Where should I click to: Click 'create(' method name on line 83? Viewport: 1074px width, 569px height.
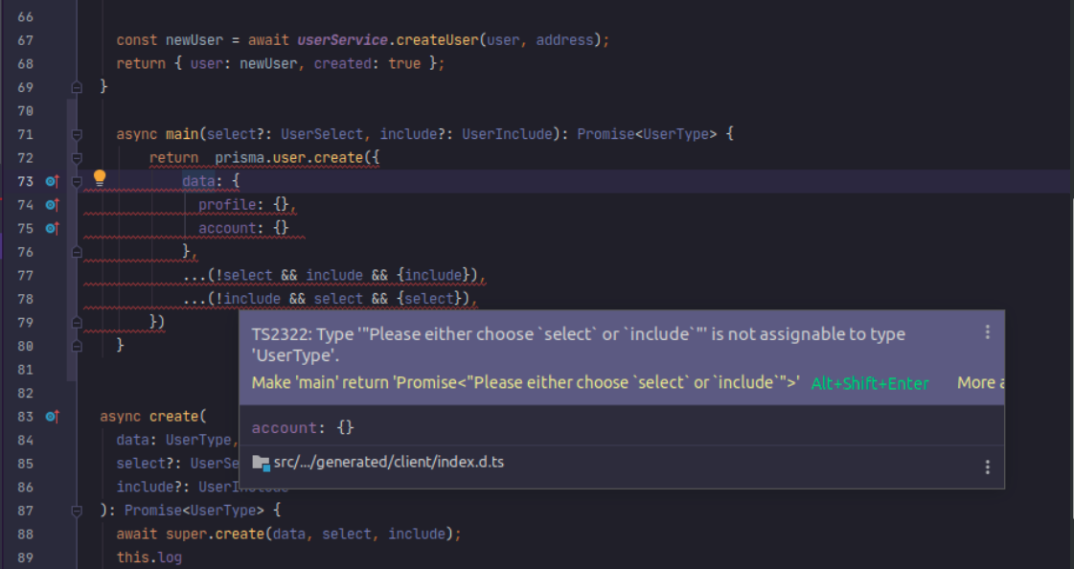pos(177,417)
